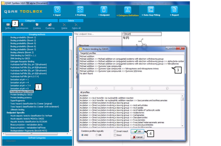Click the Grouping methods panel header
The image size is (221, 146).
[x=37, y=34]
